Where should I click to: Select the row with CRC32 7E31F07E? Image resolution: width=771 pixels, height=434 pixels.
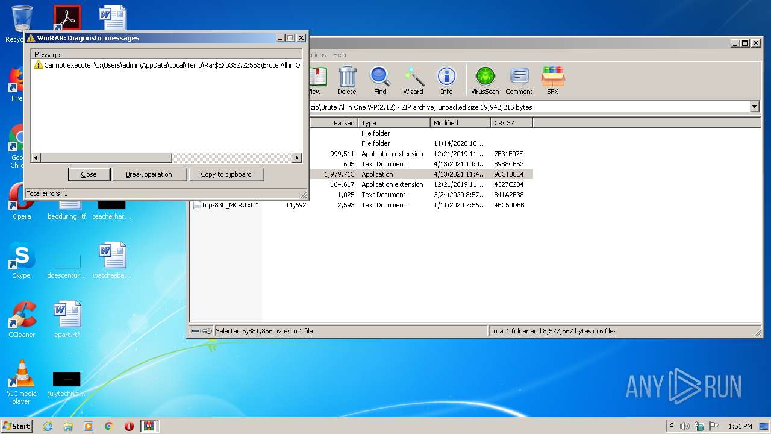pyautogui.click(x=421, y=154)
